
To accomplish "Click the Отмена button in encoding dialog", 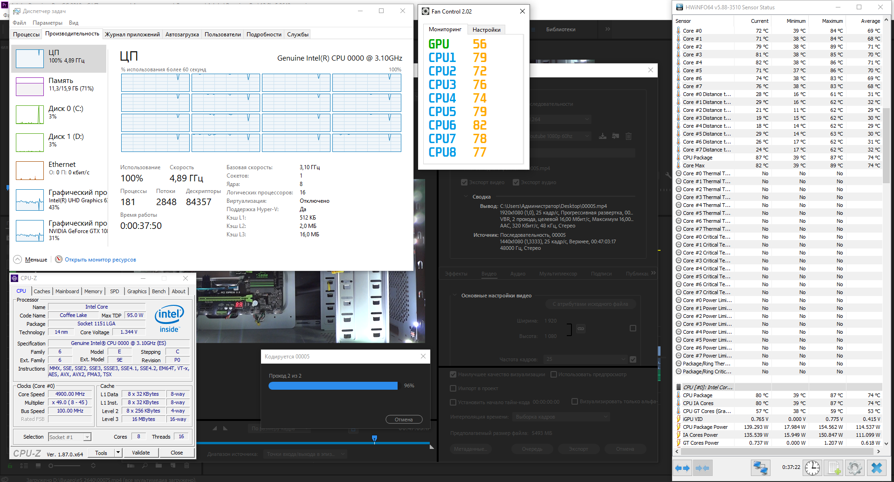I will pyautogui.click(x=404, y=420).
